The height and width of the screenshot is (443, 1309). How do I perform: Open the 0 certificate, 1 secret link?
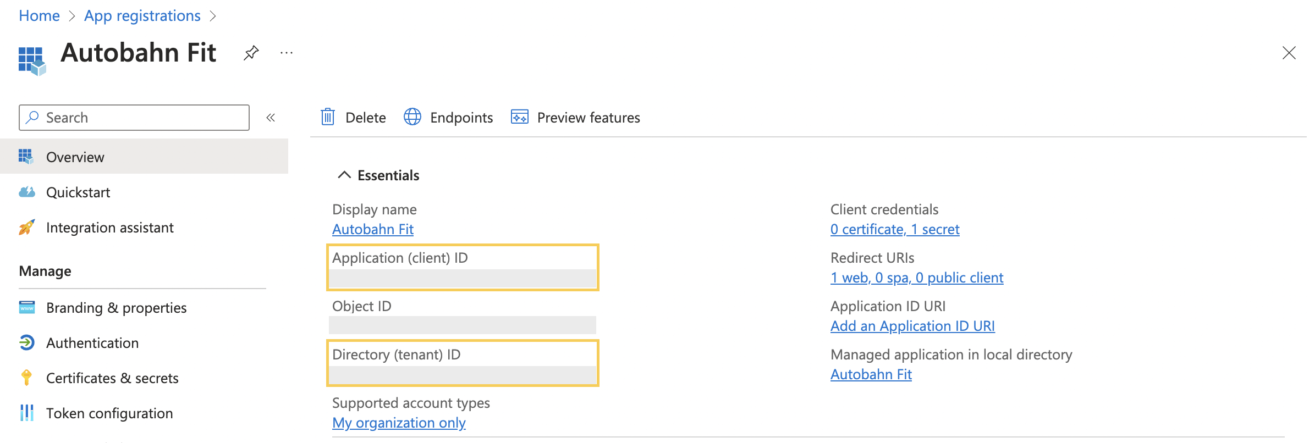[x=895, y=229]
